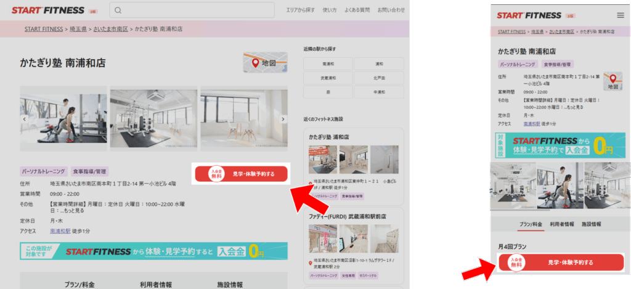Open the 地図 map pin button on desktop
This screenshot has height=289, width=631.
pyautogui.click(x=265, y=63)
